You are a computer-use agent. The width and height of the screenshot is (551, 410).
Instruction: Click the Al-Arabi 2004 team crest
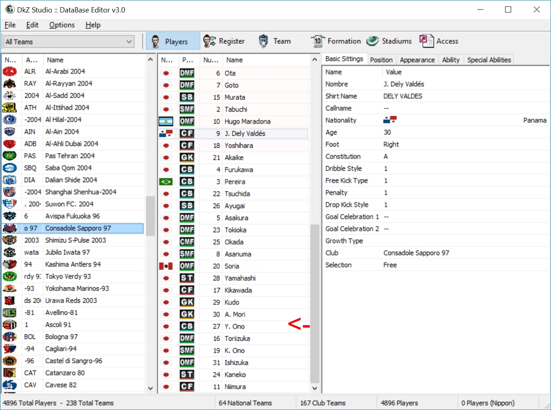[x=10, y=72]
